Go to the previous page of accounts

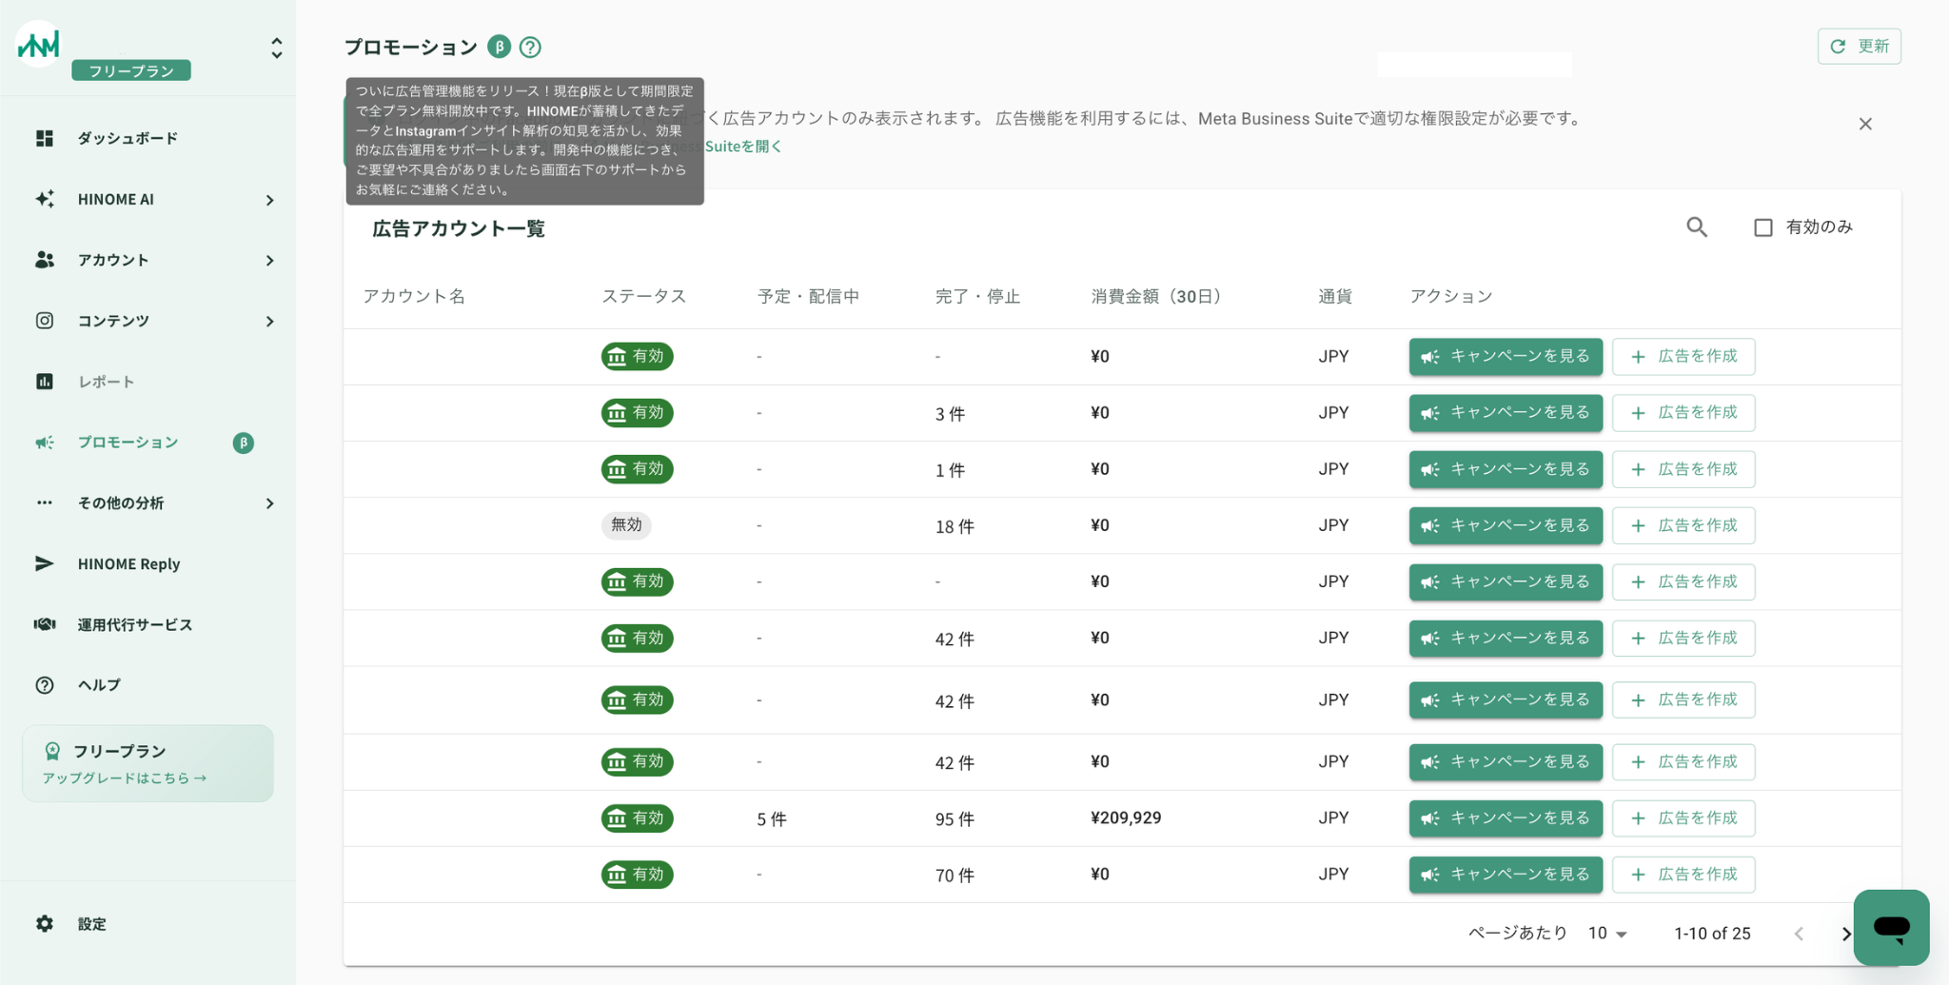pyautogui.click(x=1799, y=934)
